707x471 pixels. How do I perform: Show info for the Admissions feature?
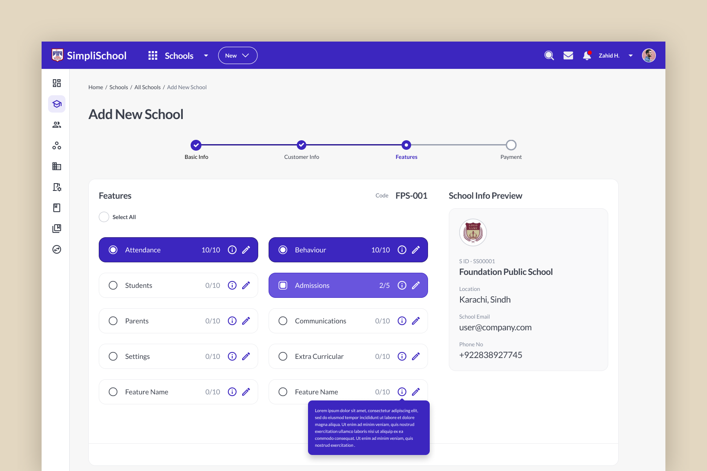[402, 285]
